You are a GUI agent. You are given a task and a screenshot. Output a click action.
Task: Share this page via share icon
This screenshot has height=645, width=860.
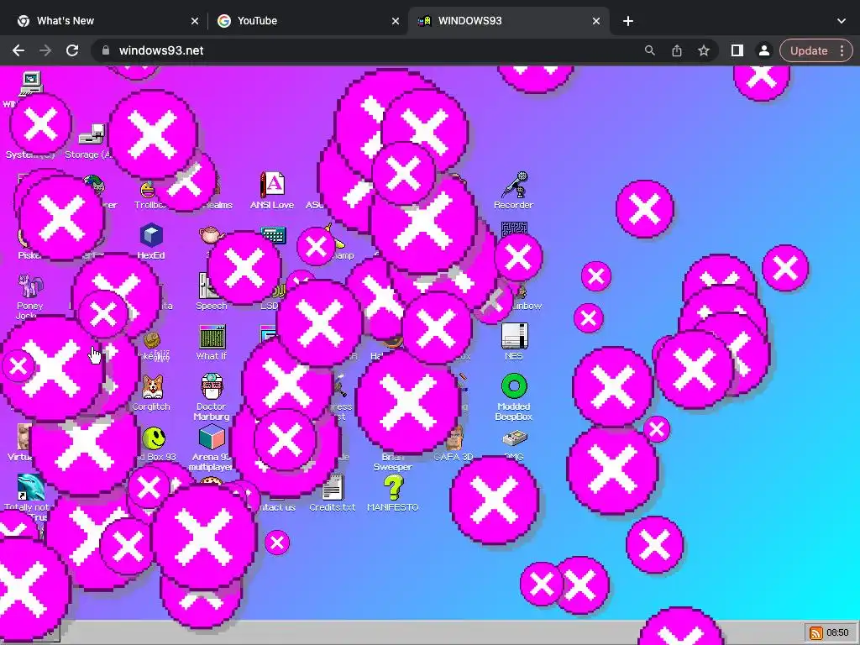[x=677, y=50]
